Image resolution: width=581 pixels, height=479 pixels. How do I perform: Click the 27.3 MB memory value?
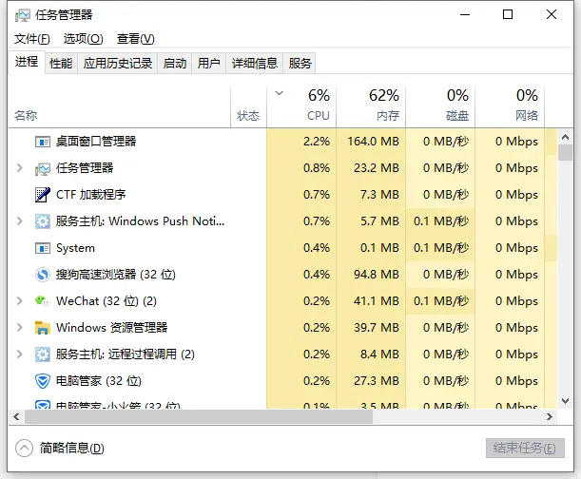pyautogui.click(x=377, y=381)
